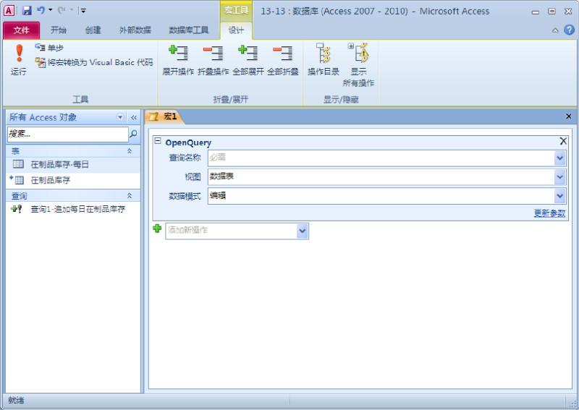Viewport: 579px width, 410px height.
Task: Switch to the 创建 ribbon tab
Action: (93, 30)
